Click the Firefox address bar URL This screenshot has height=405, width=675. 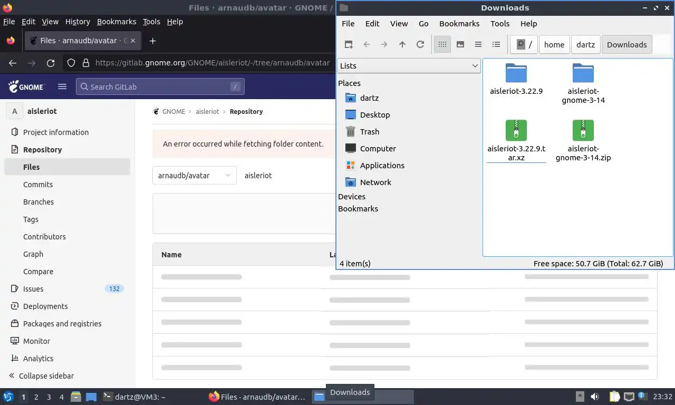point(213,63)
